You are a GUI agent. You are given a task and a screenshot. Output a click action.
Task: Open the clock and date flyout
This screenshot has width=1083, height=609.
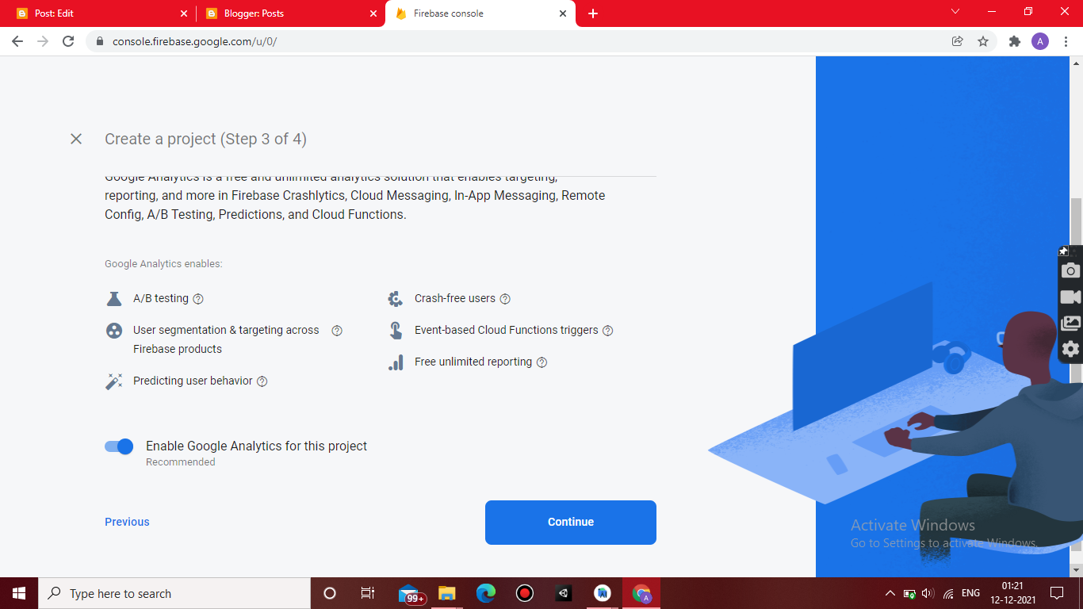(x=1012, y=593)
